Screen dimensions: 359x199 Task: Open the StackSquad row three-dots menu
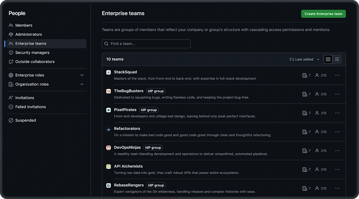coord(337,75)
